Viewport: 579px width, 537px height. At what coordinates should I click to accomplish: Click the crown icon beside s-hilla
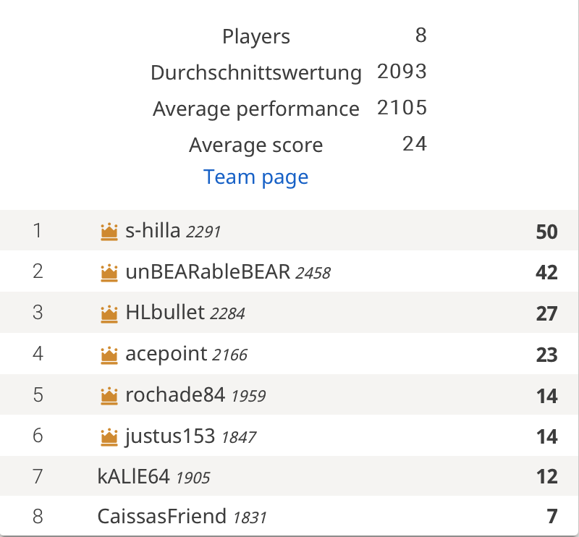click(x=109, y=232)
